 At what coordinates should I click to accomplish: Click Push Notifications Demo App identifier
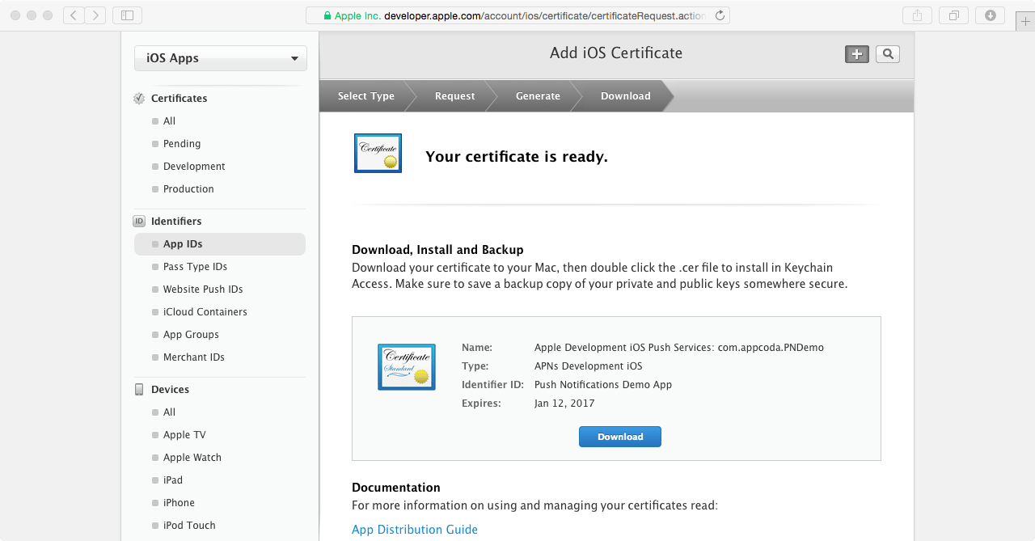click(x=603, y=385)
